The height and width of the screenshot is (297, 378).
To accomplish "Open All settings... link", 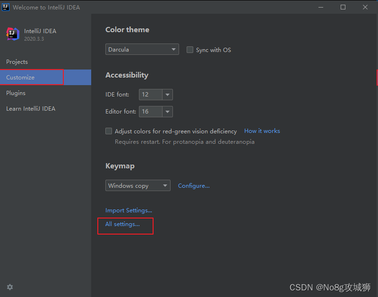I will pos(122,224).
